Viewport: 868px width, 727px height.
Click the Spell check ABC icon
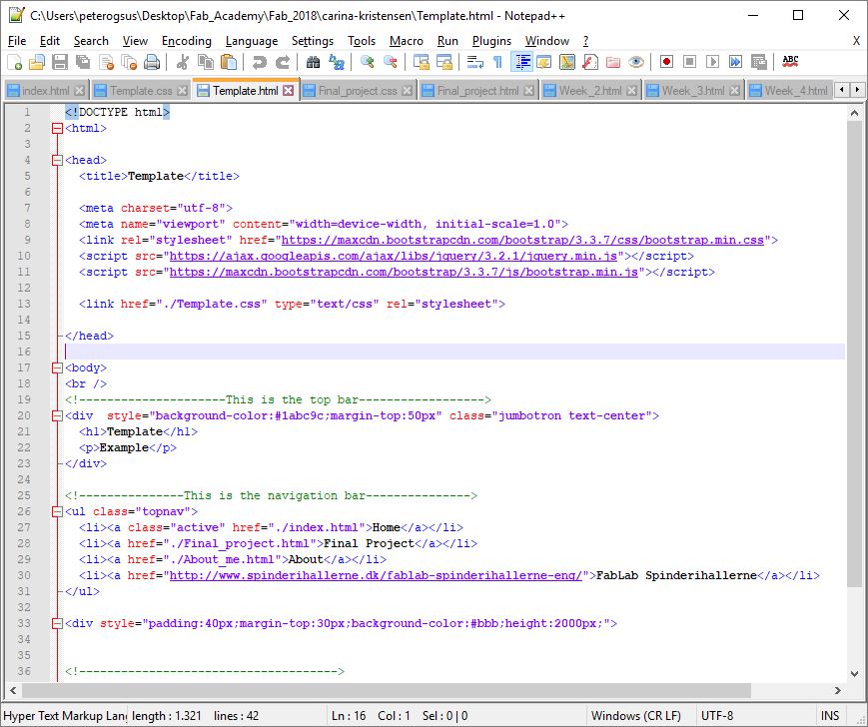[x=790, y=62]
